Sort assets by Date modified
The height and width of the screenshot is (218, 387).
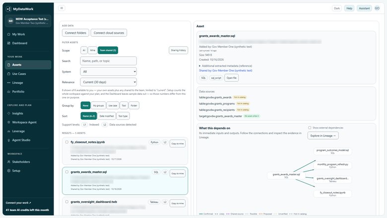[107, 116]
